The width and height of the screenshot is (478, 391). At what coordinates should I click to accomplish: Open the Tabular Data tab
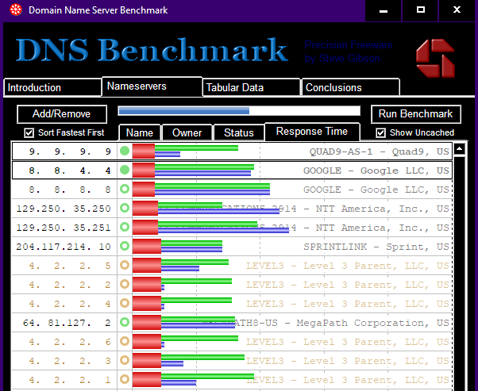pyautogui.click(x=252, y=88)
